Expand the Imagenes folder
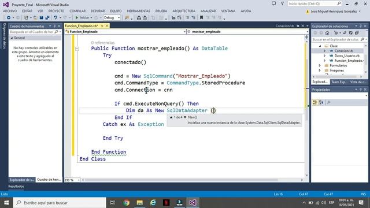Screen dimensions: 370x208 320,70
